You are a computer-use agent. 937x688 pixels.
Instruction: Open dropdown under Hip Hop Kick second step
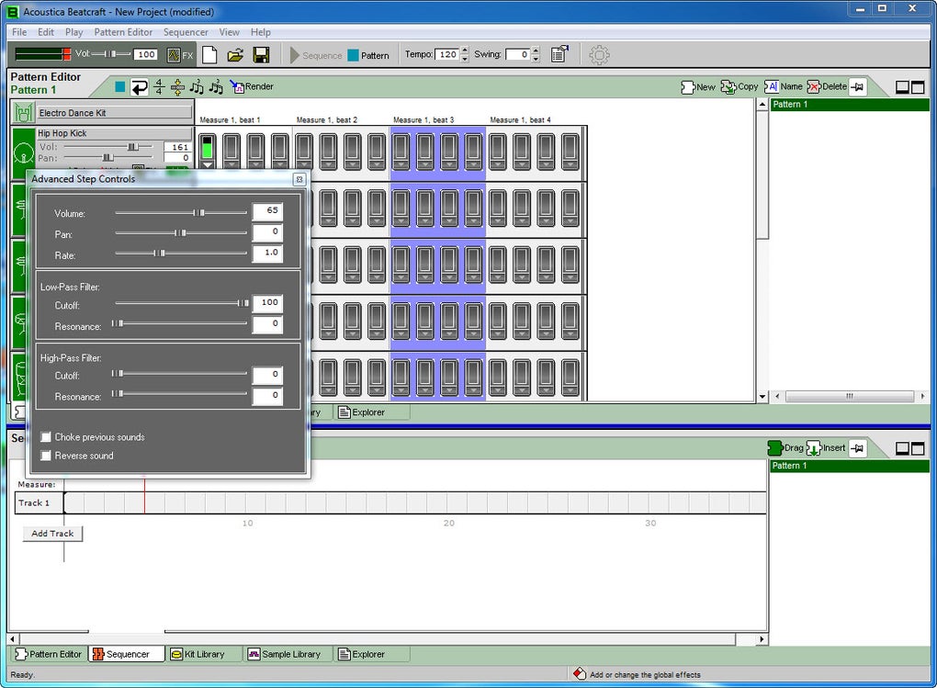click(x=231, y=165)
